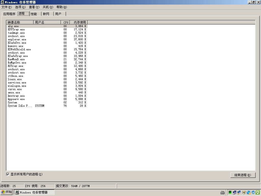This screenshot has width=261, height=196.
Task: Select the taskmgr.exe process
Action: (47, 33)
